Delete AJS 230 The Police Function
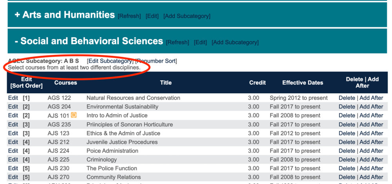 [x=347, y=168]
